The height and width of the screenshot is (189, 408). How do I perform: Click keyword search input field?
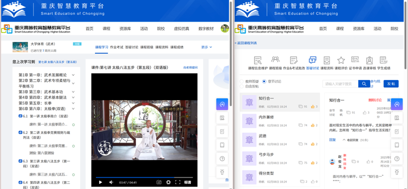click(x=340, y=83)
